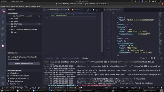164x92 pixels.
Task: Click Create New Playground button
Action: click(x=24, y=64)
